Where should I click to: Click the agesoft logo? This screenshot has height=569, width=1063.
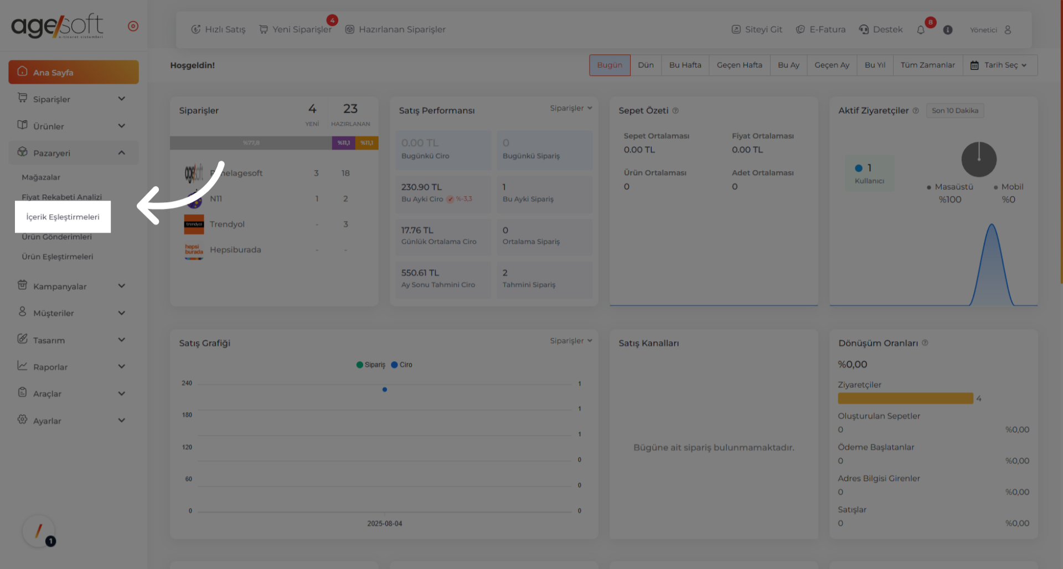click(57, 25)
